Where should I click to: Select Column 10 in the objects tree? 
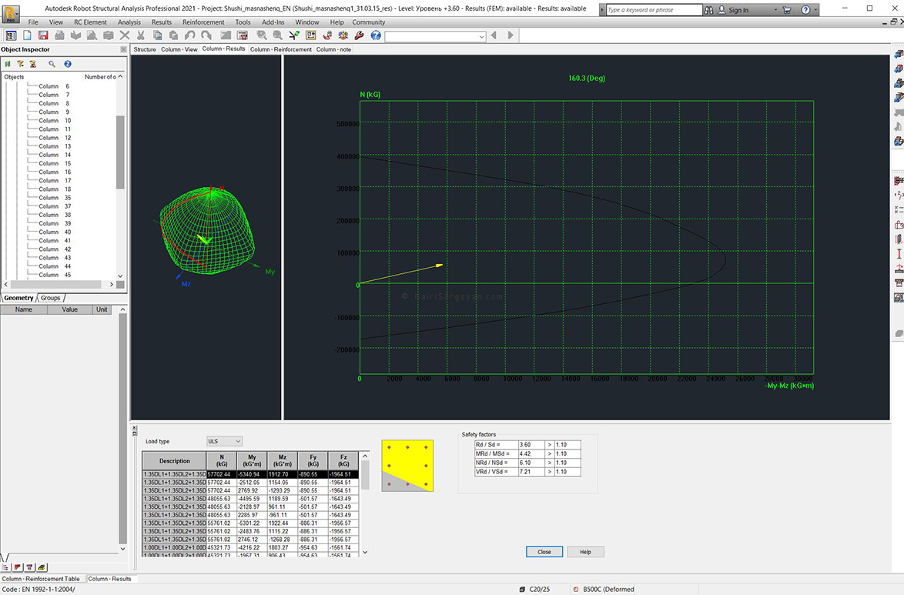pyautogui.click(x=55, y=121)
